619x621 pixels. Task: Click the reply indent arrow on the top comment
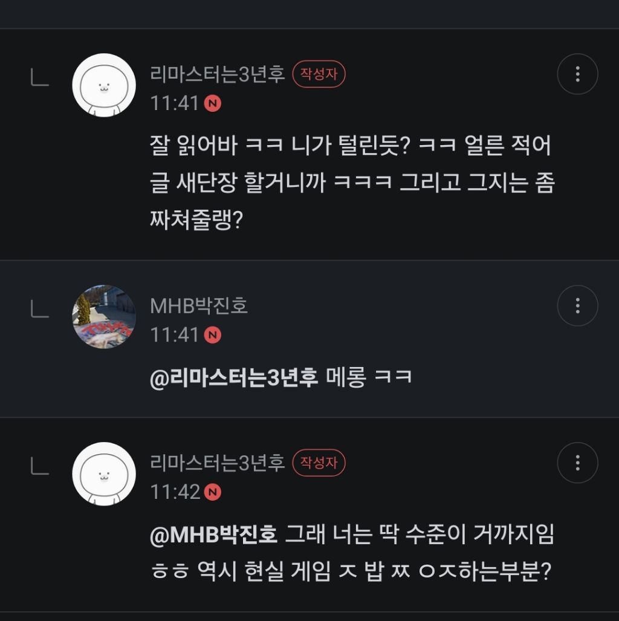point(40,77)
